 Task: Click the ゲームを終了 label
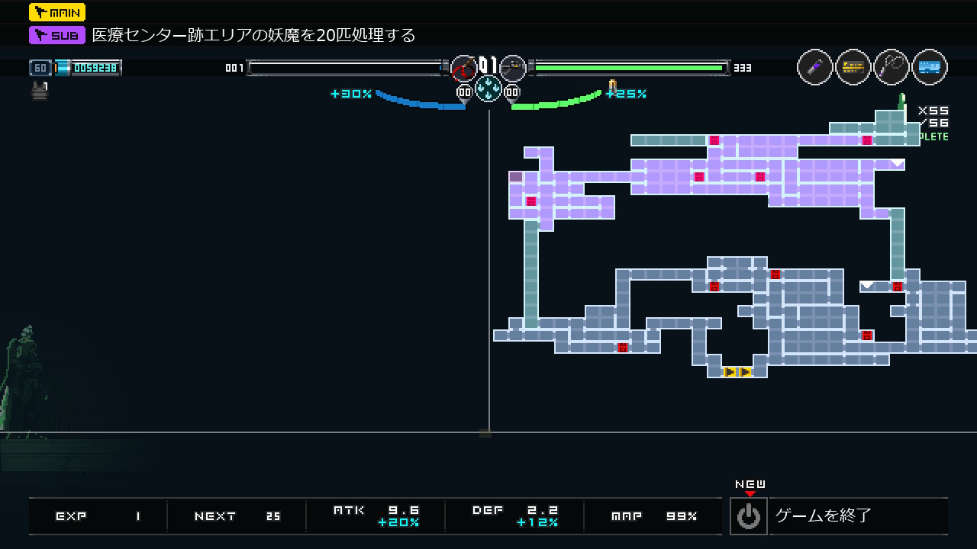824,515
